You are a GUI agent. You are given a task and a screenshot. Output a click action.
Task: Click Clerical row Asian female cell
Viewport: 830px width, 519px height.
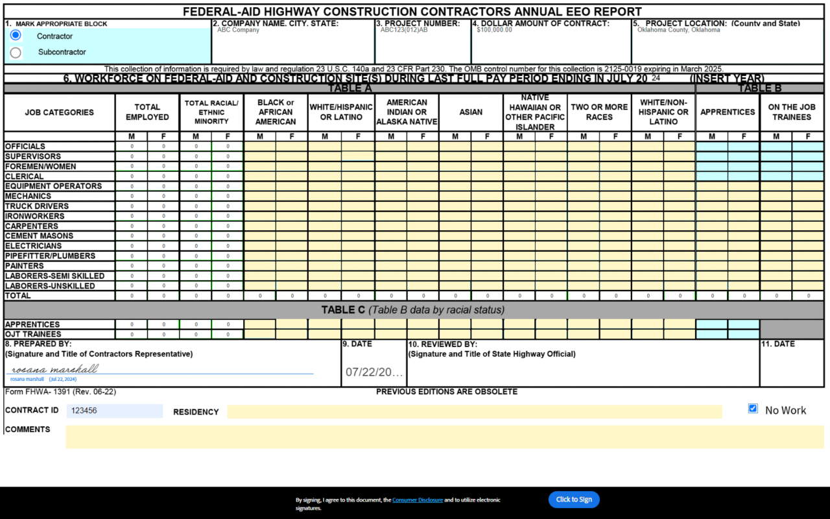[x=487, y=176]
